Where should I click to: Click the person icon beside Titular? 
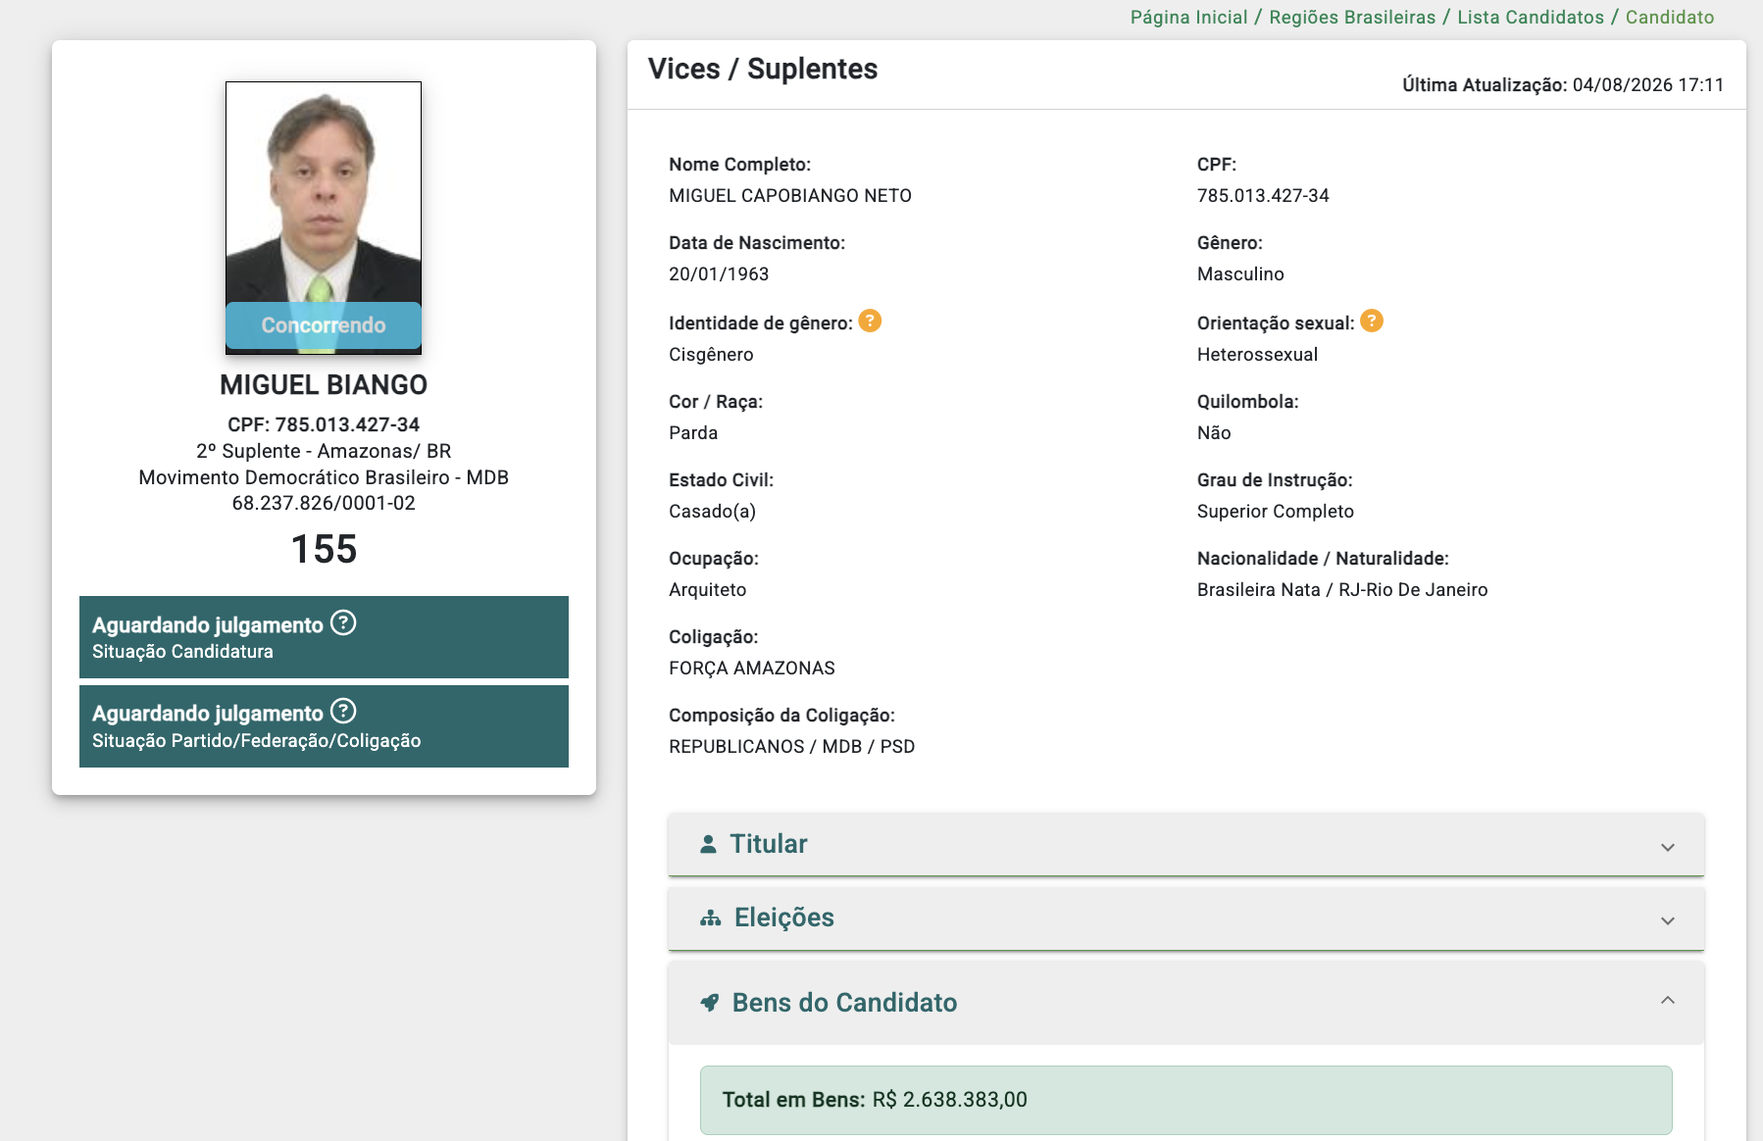coord(708,844)
